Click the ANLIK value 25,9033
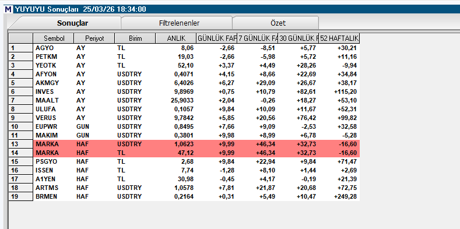 182,100
